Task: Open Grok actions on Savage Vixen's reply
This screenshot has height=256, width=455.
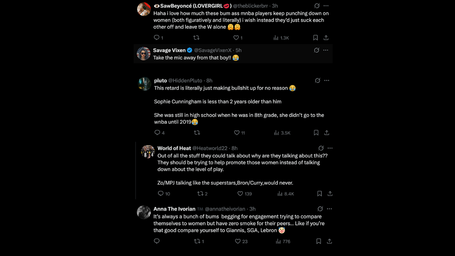Action: pos(317,50)
